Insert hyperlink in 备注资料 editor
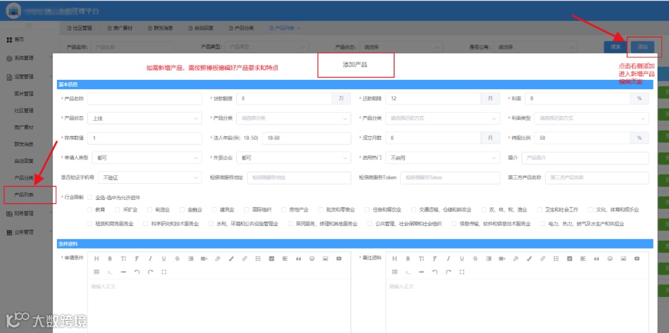This screenshot has width=669, height=333. coord(543,258)
